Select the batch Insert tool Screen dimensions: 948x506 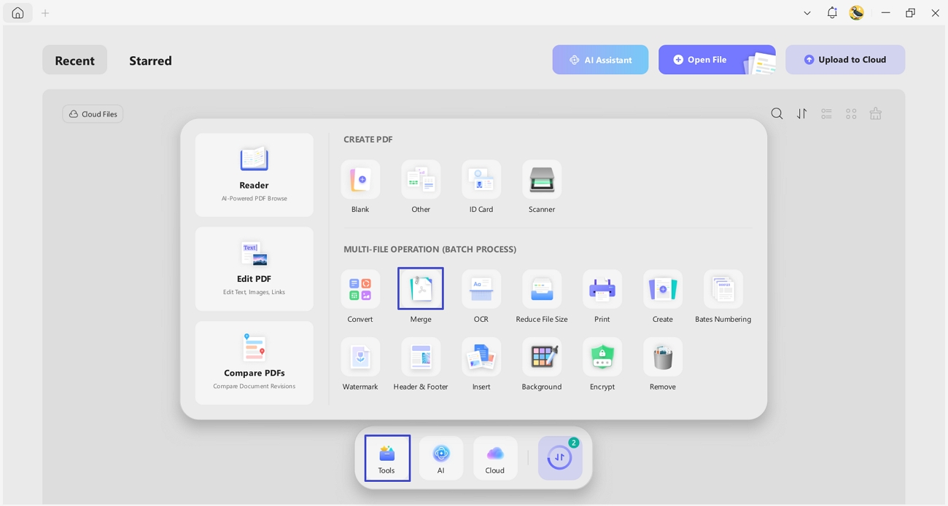coord(481,365)
